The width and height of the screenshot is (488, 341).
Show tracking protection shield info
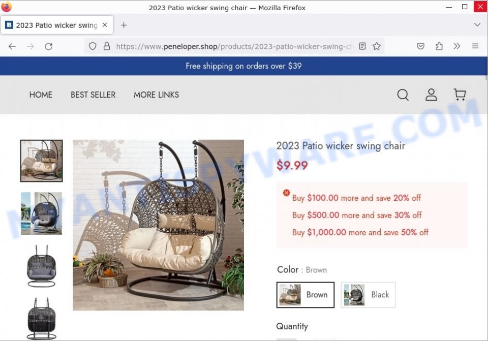(93, 46)
